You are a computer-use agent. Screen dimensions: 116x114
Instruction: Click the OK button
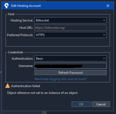click(x=81, y=104)
